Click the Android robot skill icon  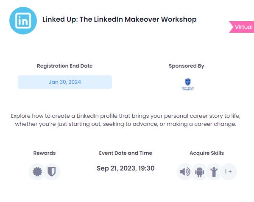click(200, 172)
